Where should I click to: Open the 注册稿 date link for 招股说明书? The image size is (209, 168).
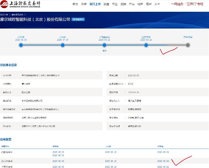(163, 152)
